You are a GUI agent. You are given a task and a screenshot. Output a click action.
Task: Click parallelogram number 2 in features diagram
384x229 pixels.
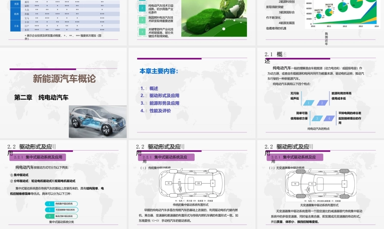click(x=322, y=103)
